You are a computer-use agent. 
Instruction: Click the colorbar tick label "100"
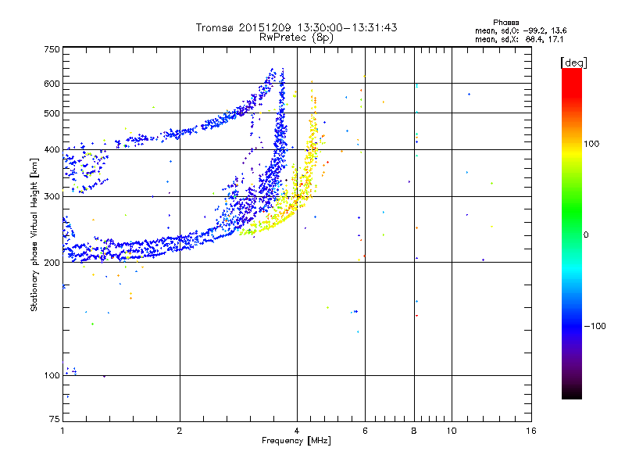coord(591,144)
